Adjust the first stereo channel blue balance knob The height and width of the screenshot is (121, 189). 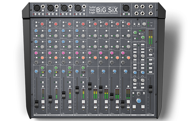click(x=93, y=71)
